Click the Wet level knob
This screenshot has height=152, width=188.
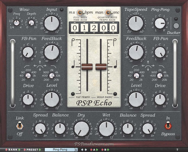pos(106,129)
